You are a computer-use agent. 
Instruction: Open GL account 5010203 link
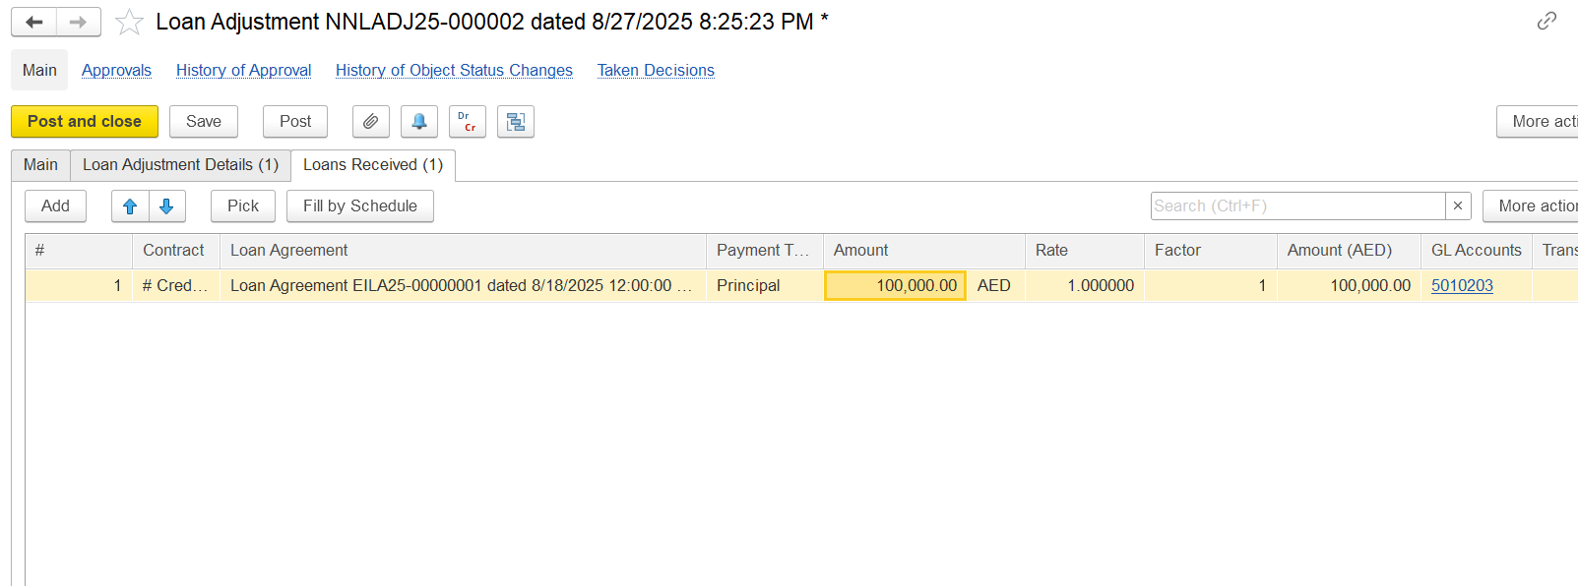click(1462, 285)
